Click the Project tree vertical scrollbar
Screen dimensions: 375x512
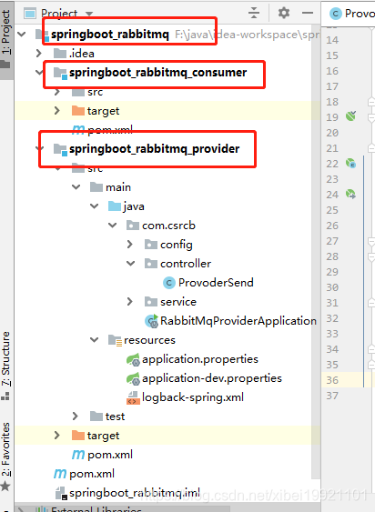tap(315, 251)
